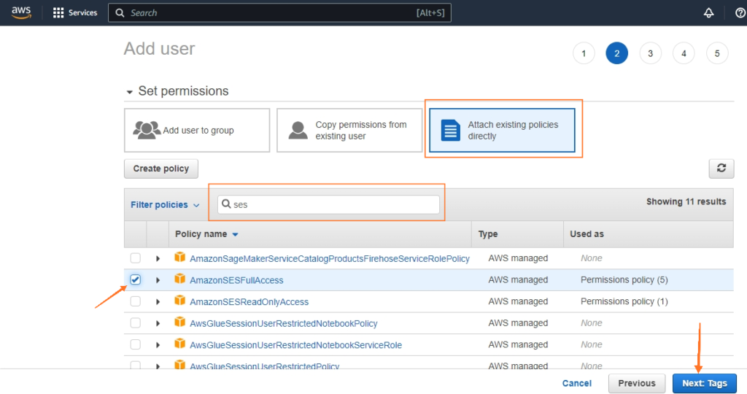
Task: Sort by the Policy name column arrow
Action: pos(235,234)
